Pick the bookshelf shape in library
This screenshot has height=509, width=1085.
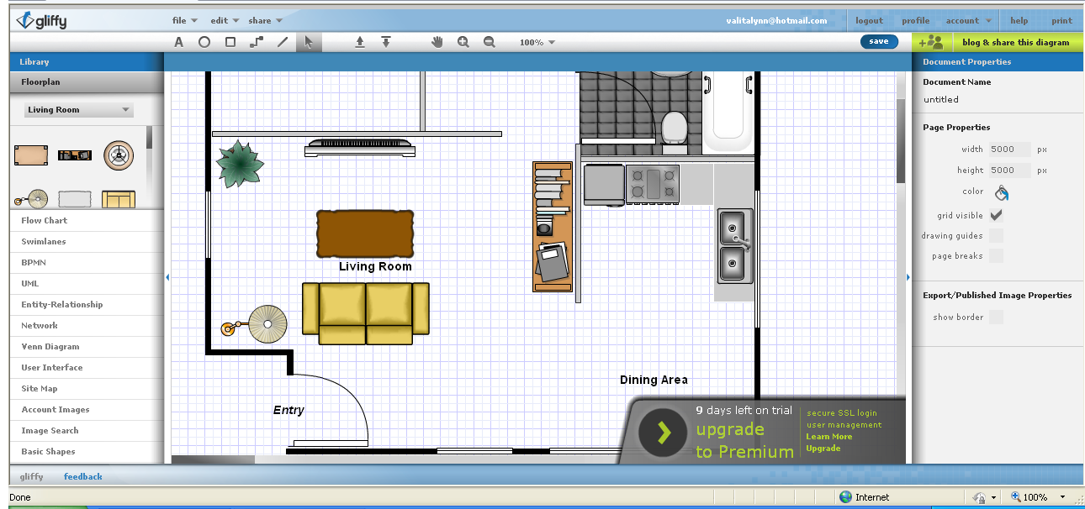74,155
